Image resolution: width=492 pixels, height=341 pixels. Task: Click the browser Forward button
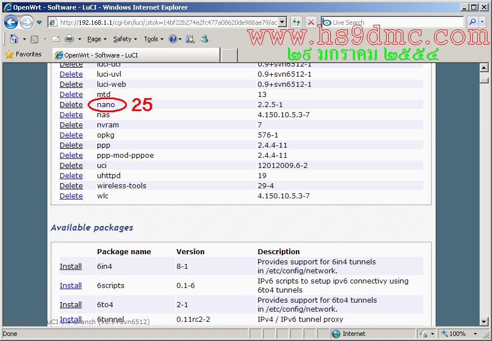(x=26, y=23)
